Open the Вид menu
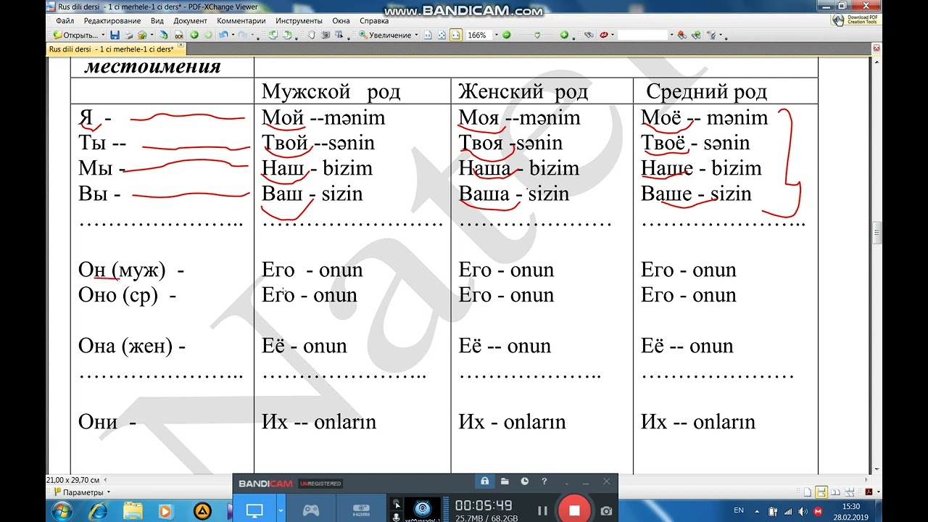928x522 pixels. coord(157,21)
